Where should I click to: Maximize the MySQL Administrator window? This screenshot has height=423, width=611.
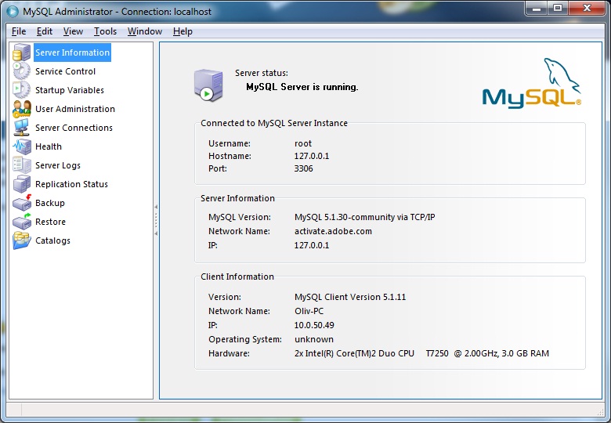tap(558, 8)
